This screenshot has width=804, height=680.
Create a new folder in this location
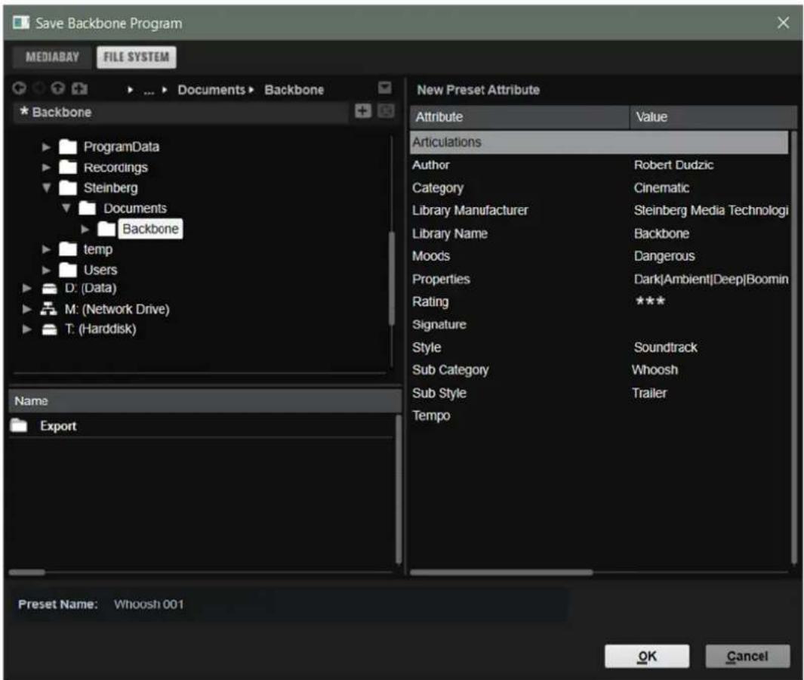click(79, 89)
